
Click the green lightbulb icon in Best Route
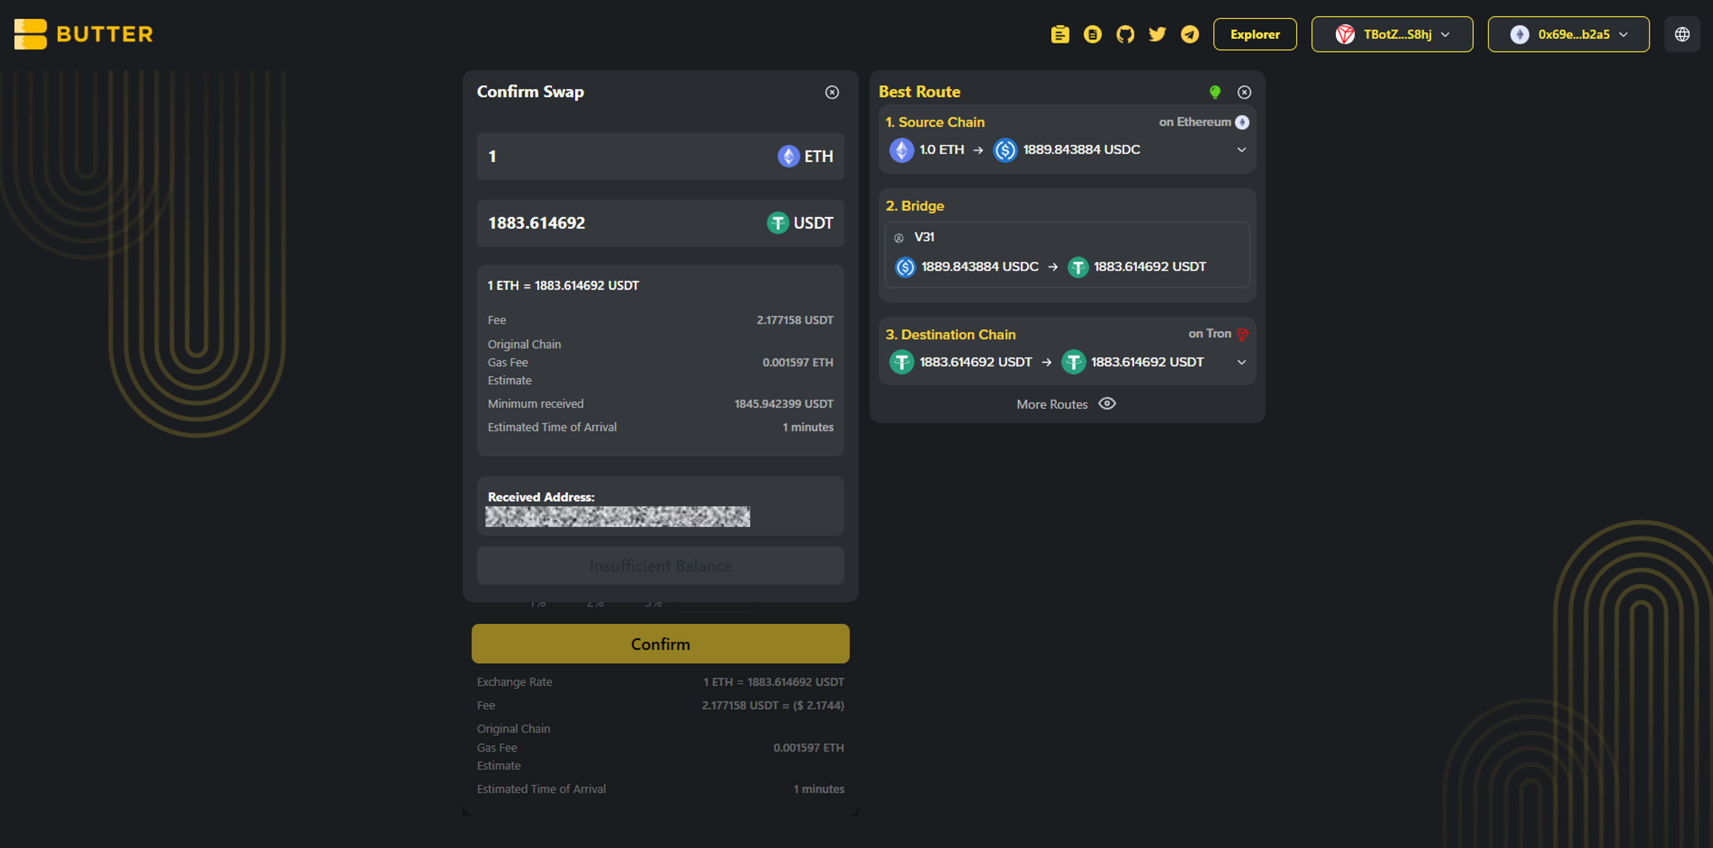(1215, 92)
